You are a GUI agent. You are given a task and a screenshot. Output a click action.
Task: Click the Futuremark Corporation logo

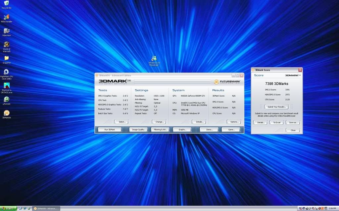(x=227, y=82)
